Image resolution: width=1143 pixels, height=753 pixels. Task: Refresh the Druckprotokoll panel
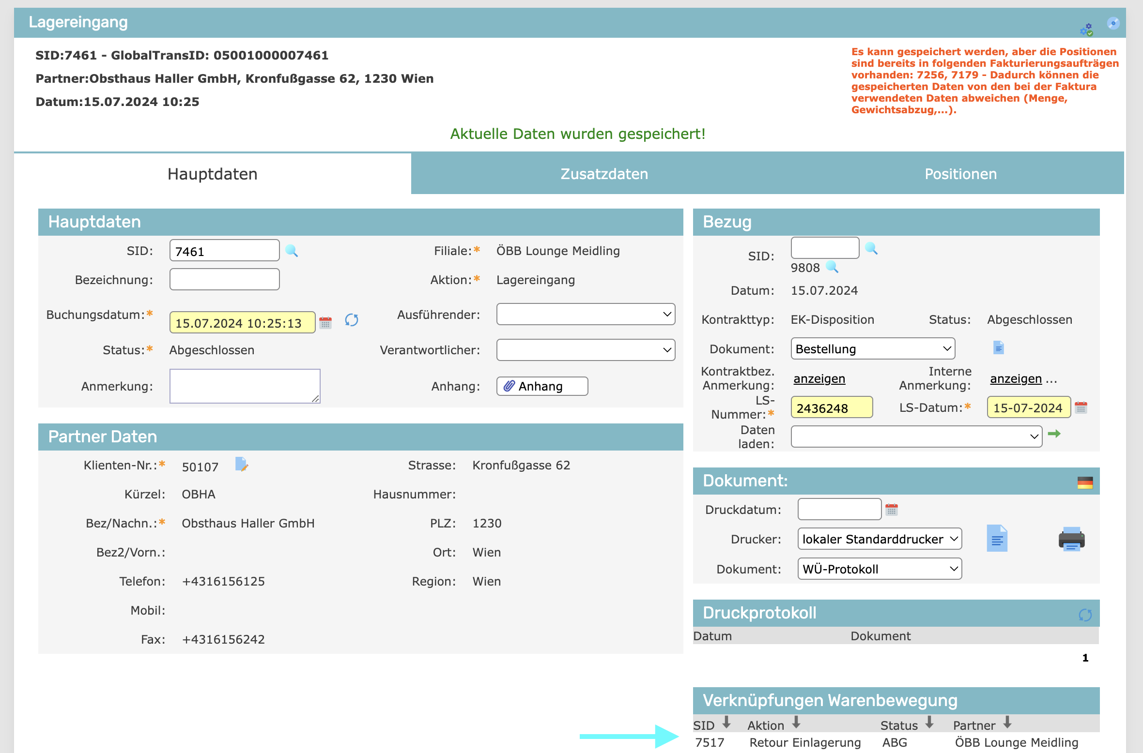click(1085, 615)
